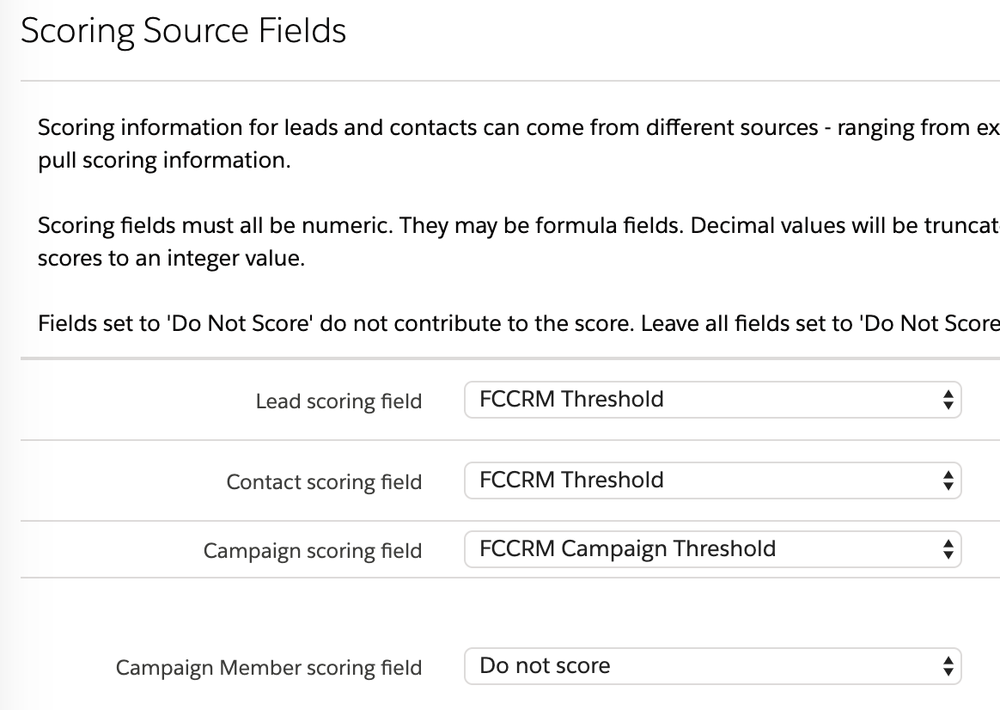Open the Campaign Member scoring field dropdown
Screen dimensions: 1000x710
tap(712, 666)
